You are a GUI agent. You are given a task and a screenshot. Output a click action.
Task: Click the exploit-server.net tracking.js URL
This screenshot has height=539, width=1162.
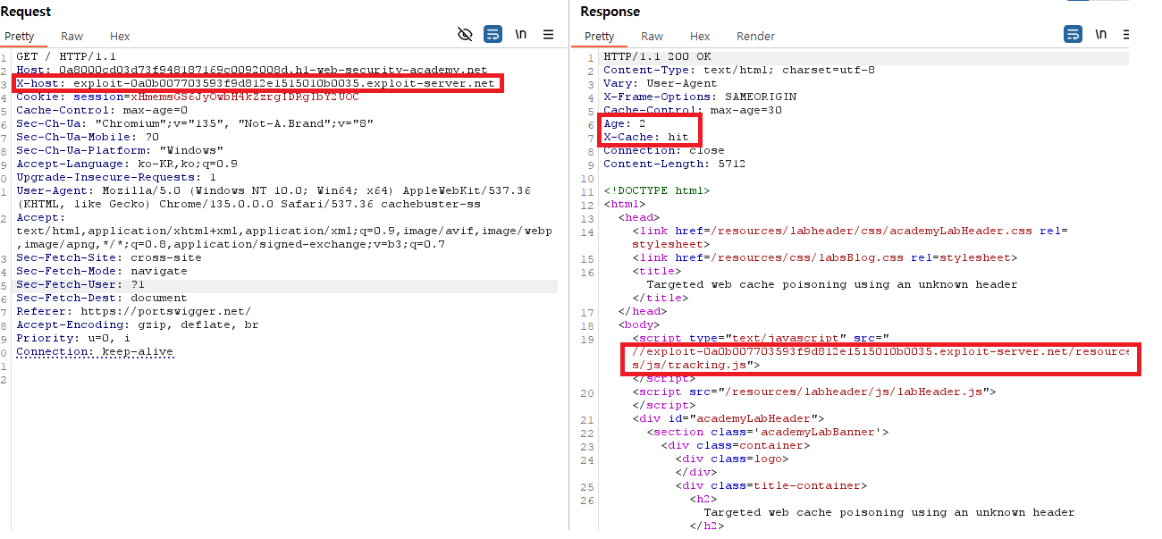(x=880, y=358)
